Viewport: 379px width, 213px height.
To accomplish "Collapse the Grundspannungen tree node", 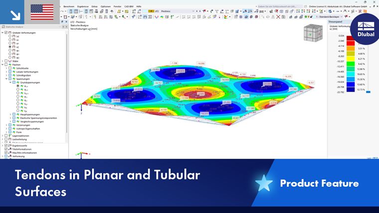I will click(10, 83).
